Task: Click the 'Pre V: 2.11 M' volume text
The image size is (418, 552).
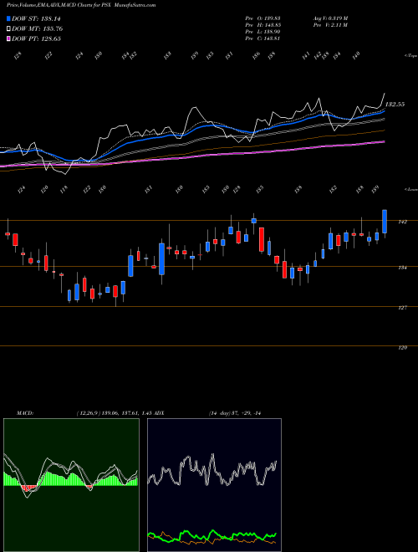Action: click(x=330, y=25)
